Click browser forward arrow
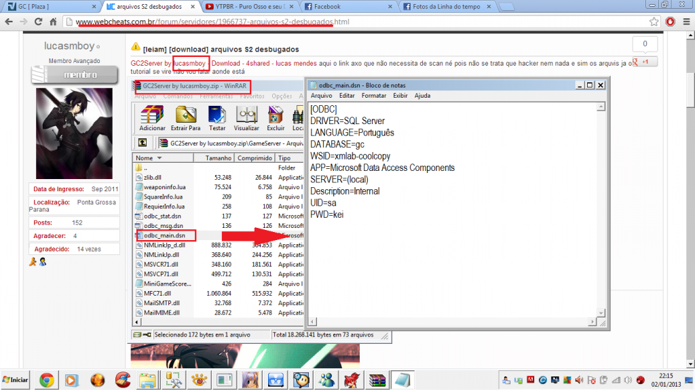 (24, 22)
